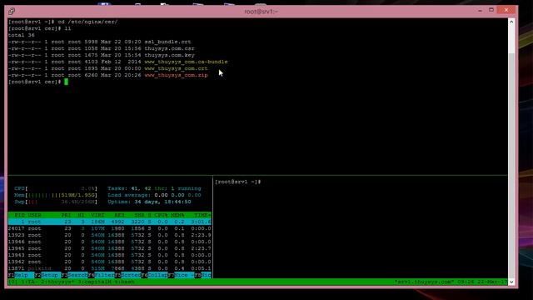Sort htop by TIME+ column header
Viewport: 533px width, 300px height.
coord(202,215)
